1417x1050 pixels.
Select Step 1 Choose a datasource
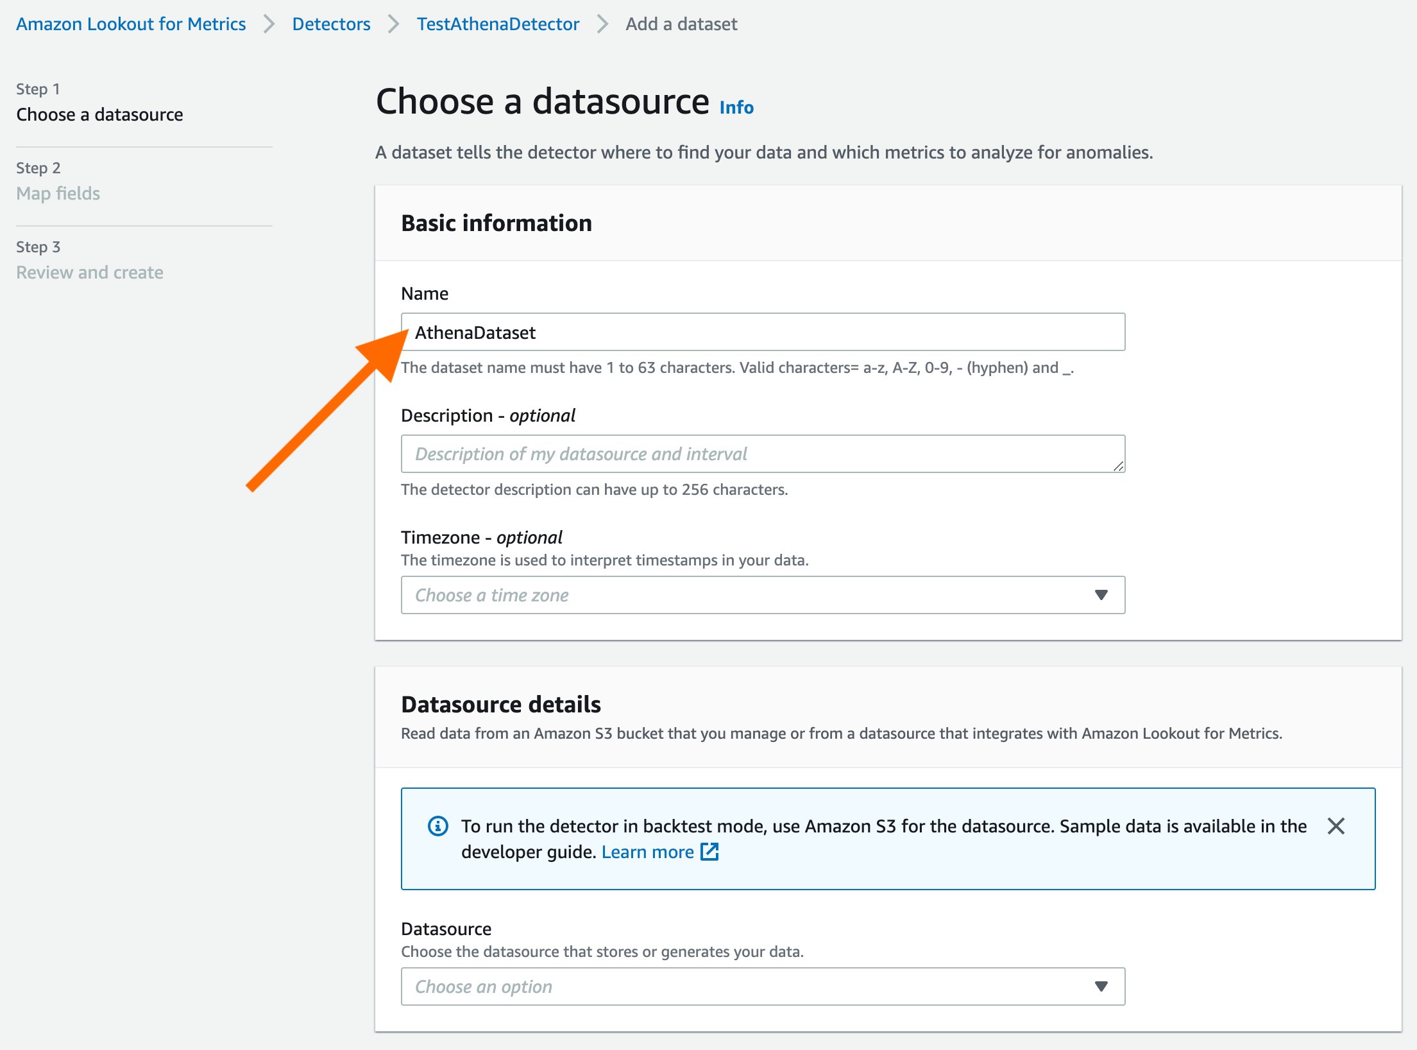coord(99,114)
